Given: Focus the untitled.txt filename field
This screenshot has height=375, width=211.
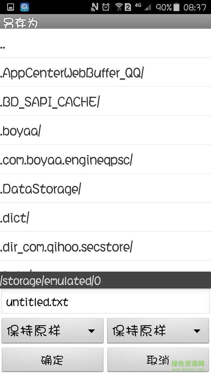Looking at the screenshot, I should [x=105, y=302].
